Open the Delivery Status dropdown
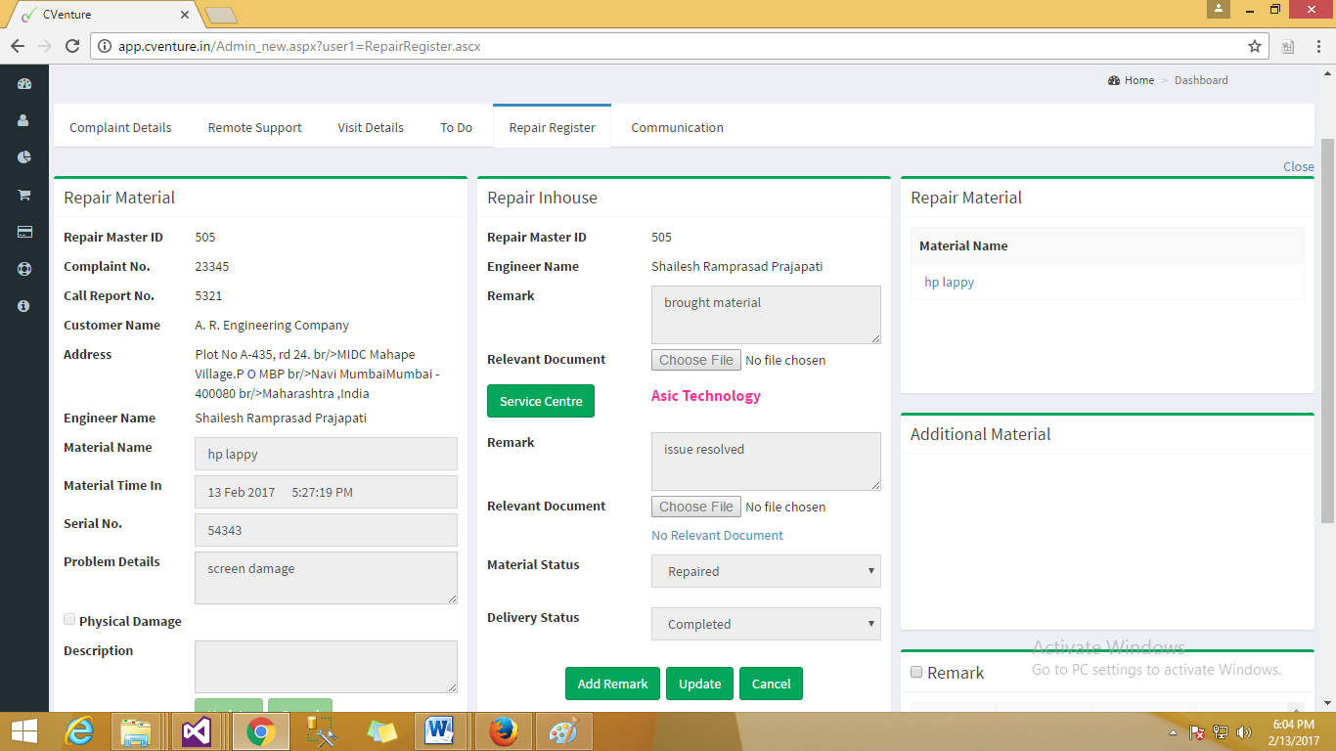Viewport: 1336px width, 751px height. tap(766, 624)
